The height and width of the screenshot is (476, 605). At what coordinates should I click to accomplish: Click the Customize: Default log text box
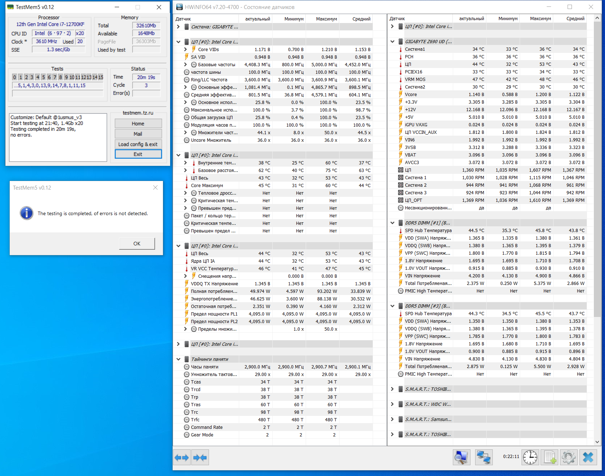(x=58, y=137)
